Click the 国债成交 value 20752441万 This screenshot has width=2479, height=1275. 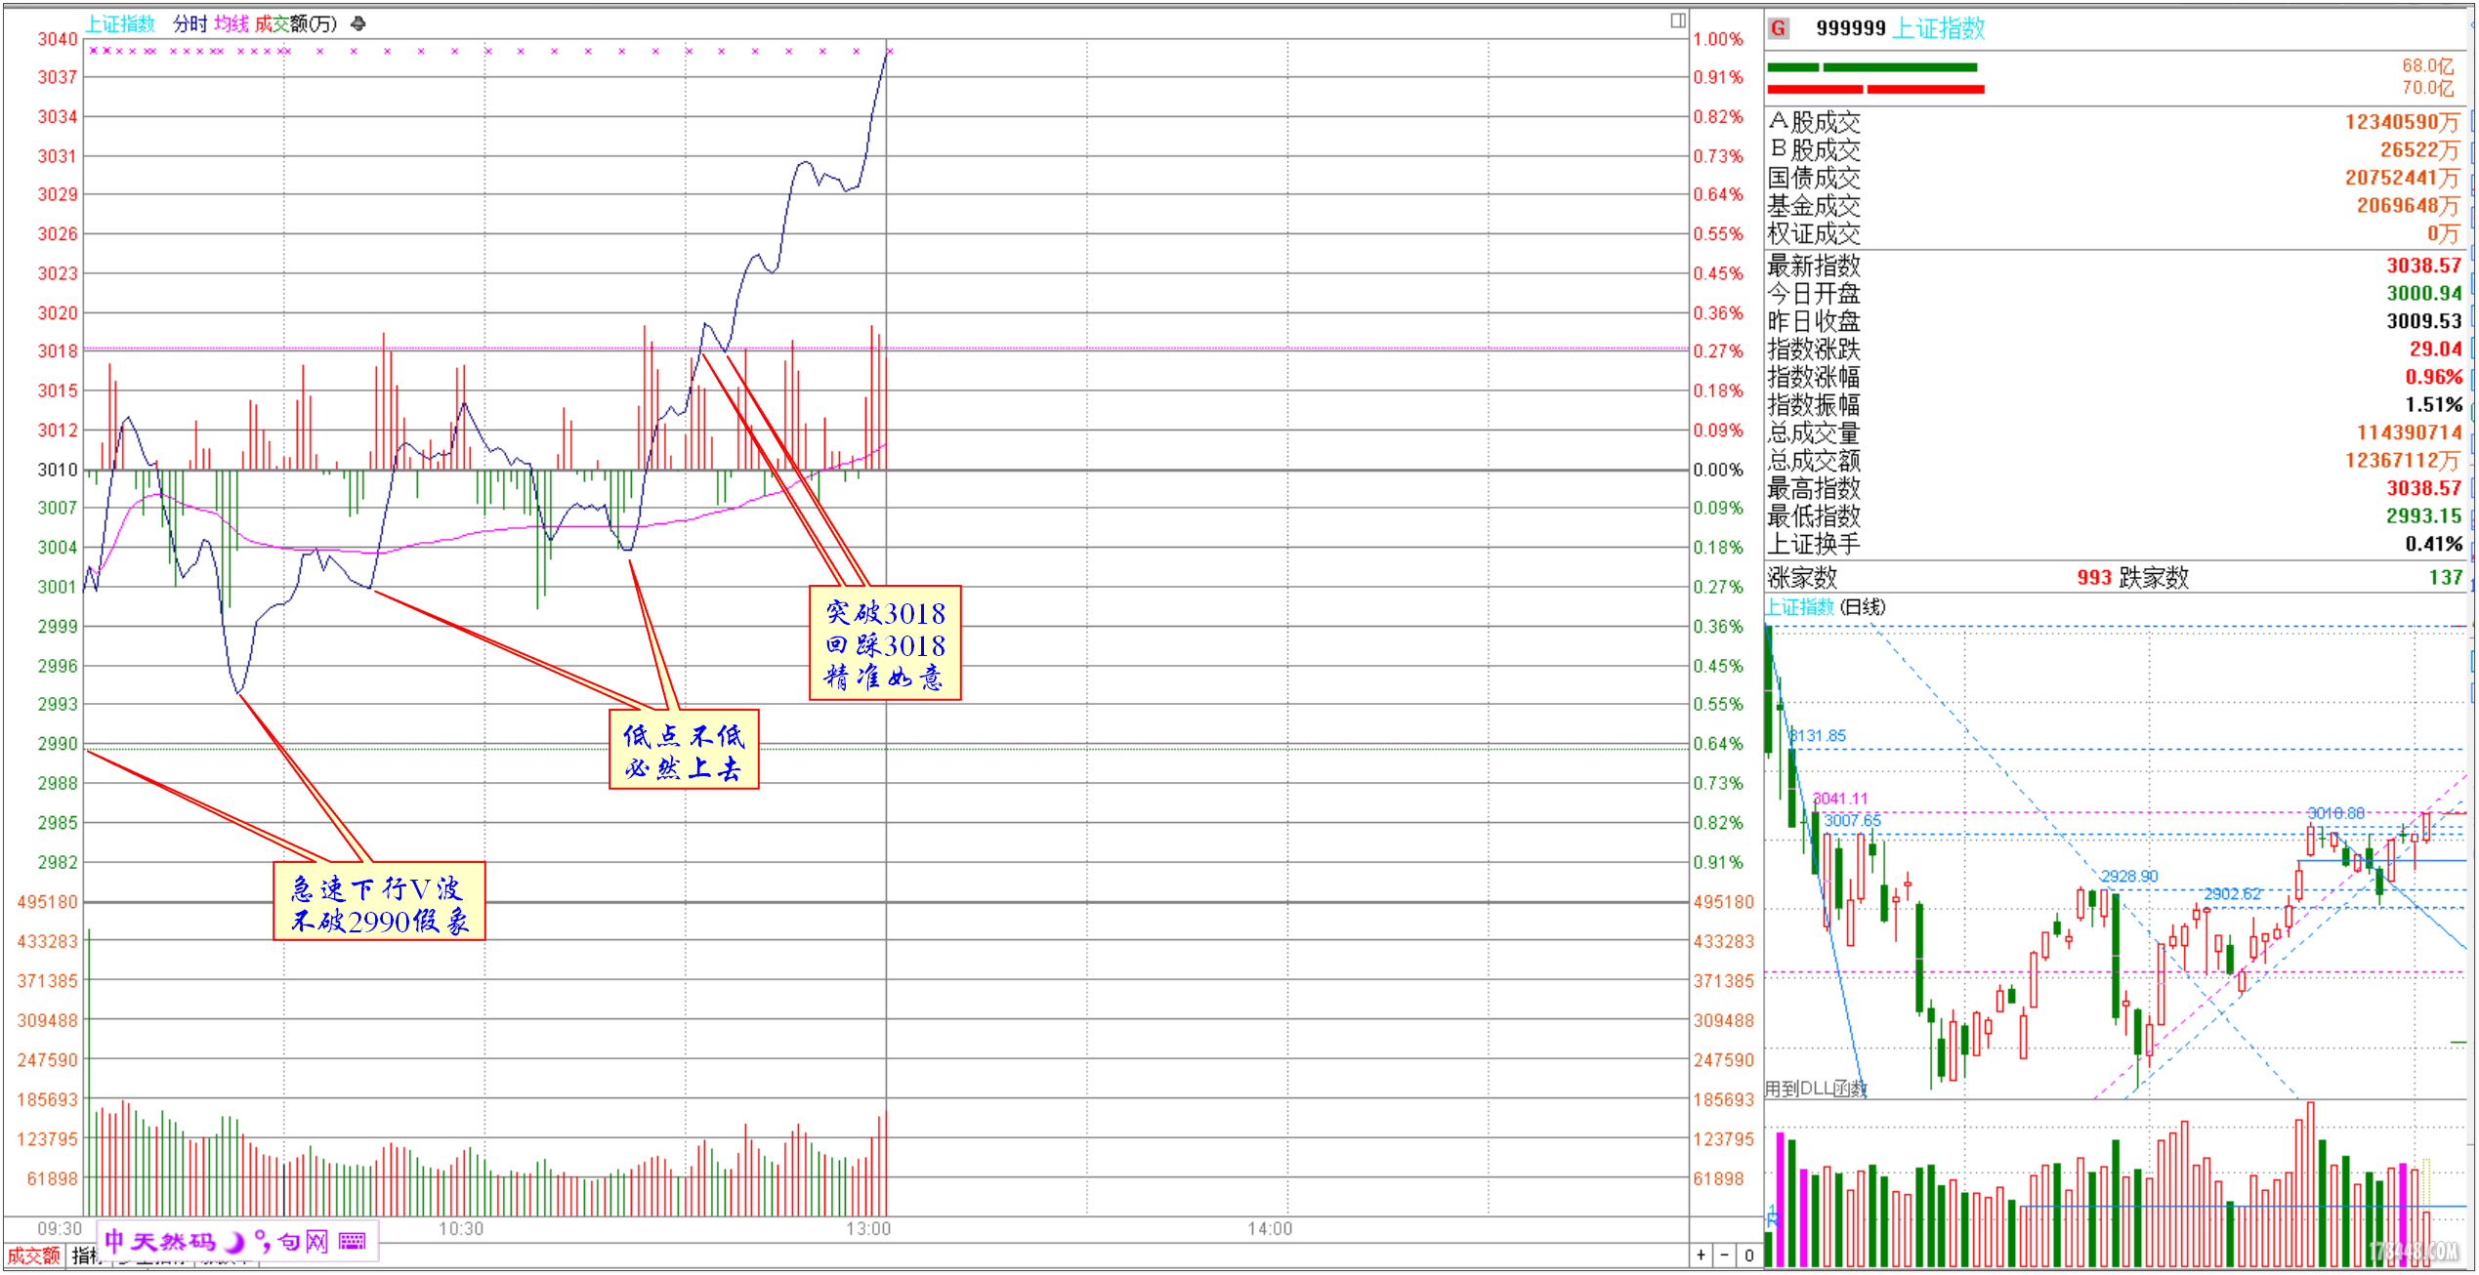pyautogui.click(x=2402, y=178)
